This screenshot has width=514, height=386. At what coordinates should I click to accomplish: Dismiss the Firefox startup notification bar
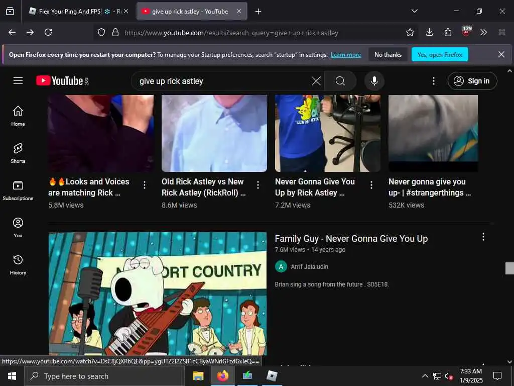[x=501, y=54]
